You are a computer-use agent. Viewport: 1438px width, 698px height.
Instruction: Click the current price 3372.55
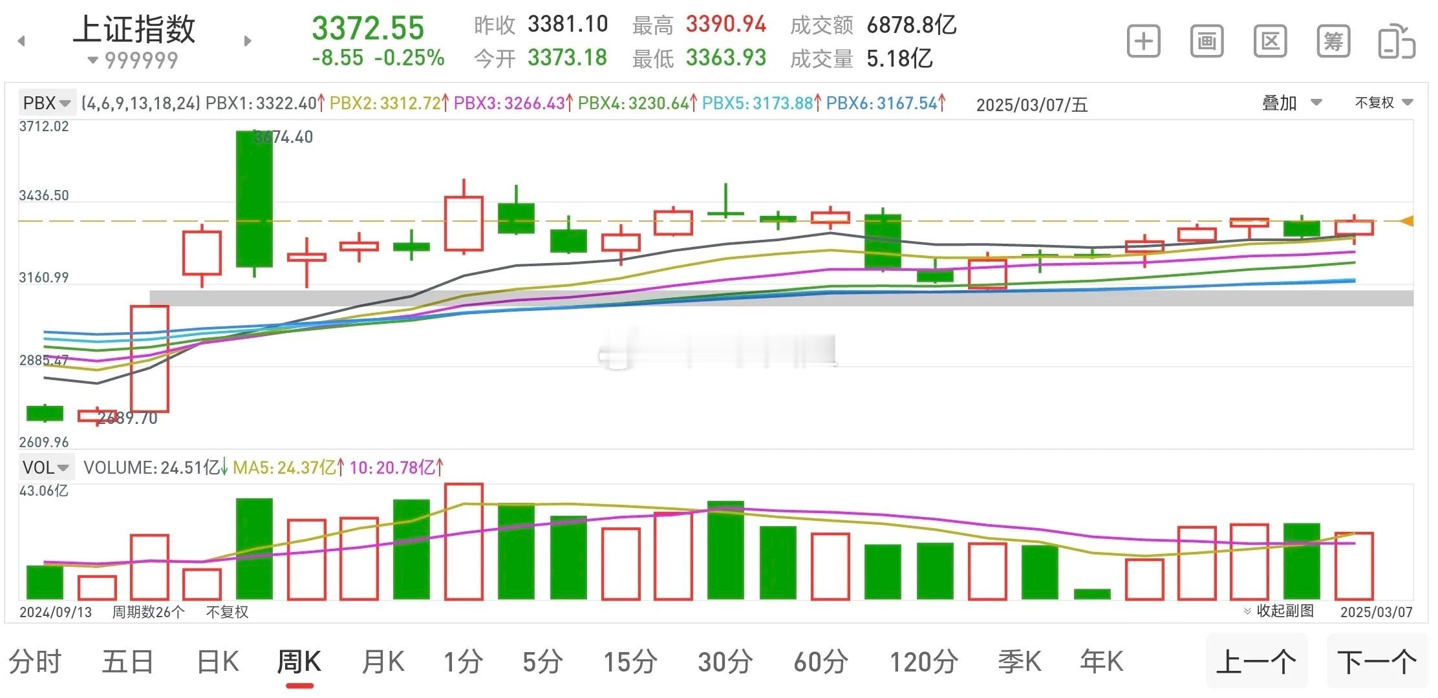point(368,28)
